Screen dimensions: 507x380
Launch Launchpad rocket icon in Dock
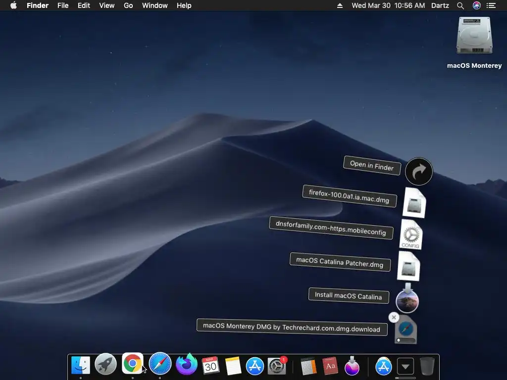(x=106, y=364)
